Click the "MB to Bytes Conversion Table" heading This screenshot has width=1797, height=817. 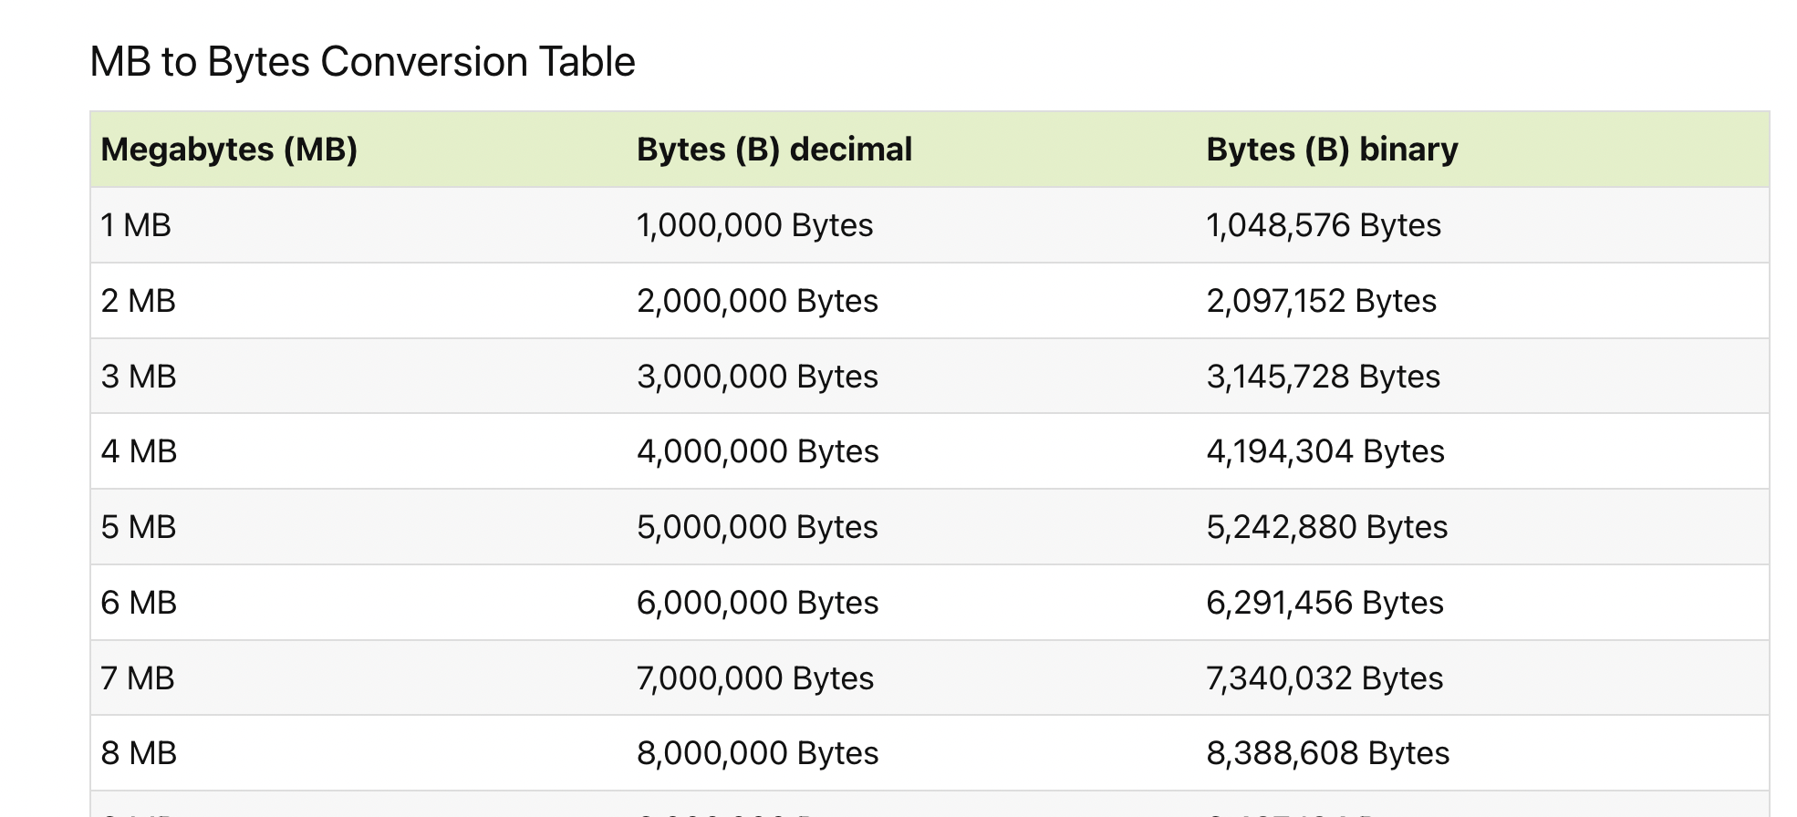pos(362,62)
